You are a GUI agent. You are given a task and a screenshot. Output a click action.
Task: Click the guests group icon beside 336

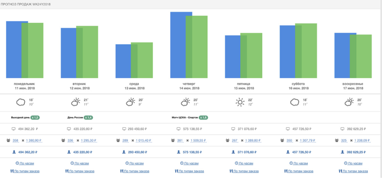point(64,140)
